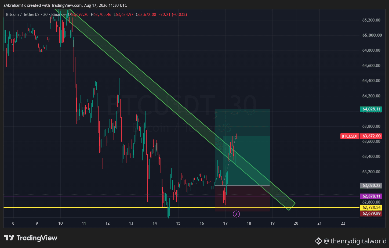Image resolution: width=389 pixels, height=248 pixels.
Task: Click the 63,400.00 price axis label
Action: pyautogui.click(x=371, y=156)
